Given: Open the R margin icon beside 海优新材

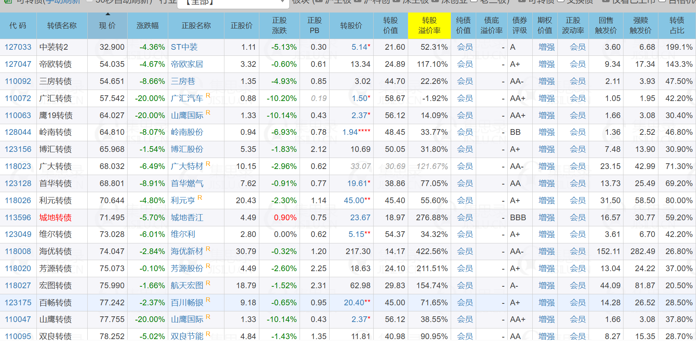Looking at the screenshot, I should 208,249.
